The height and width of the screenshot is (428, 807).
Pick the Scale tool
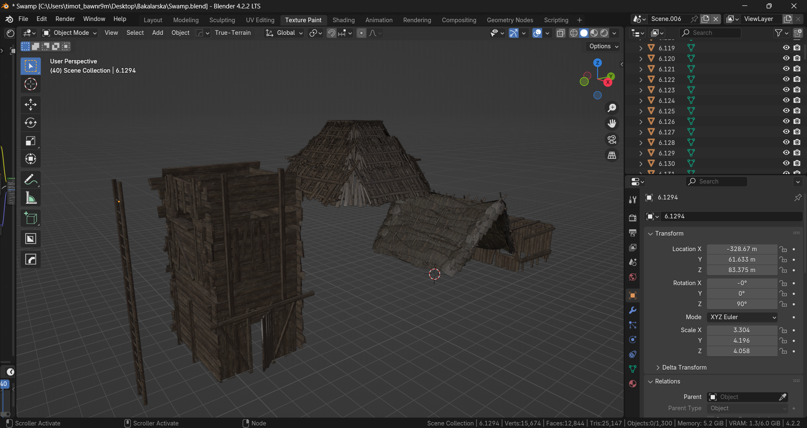point(31,141)
